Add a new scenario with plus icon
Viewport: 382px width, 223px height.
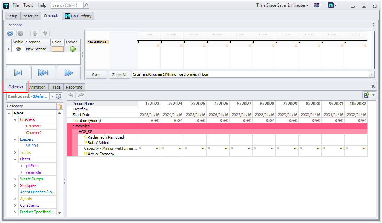click(x=10, y=33)
